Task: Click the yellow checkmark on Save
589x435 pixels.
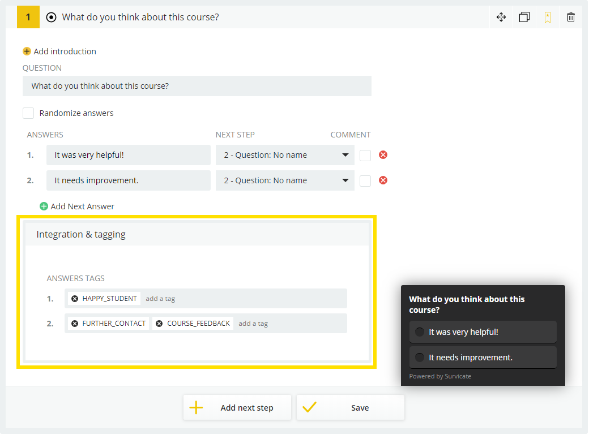Action: click(x=310, y=407)
